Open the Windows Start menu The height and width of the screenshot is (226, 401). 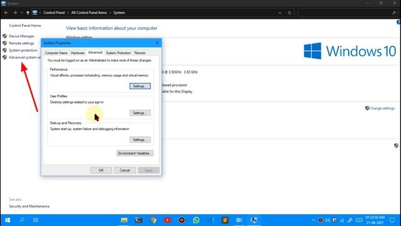[8, 220]
